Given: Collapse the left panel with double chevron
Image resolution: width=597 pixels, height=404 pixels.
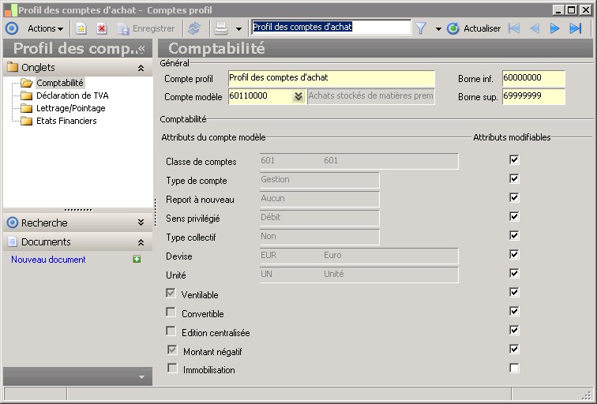Looking at the screenshot, I should click(141, 49).
